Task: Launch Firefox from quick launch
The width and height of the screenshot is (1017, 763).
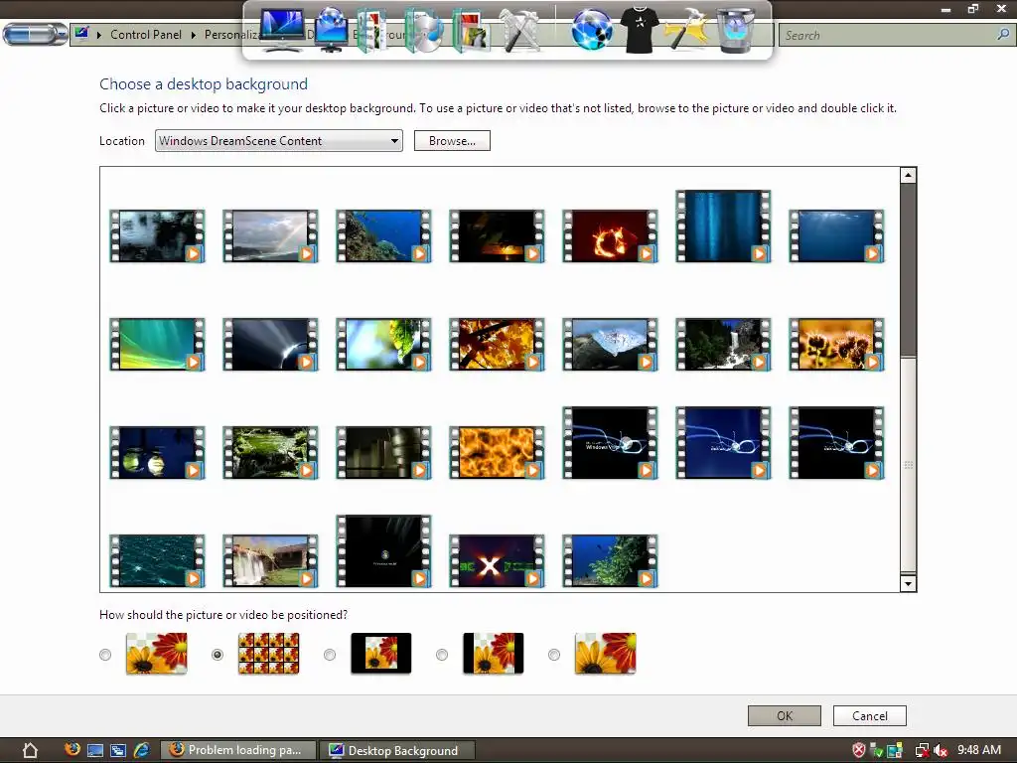Action: pos(72,749)
